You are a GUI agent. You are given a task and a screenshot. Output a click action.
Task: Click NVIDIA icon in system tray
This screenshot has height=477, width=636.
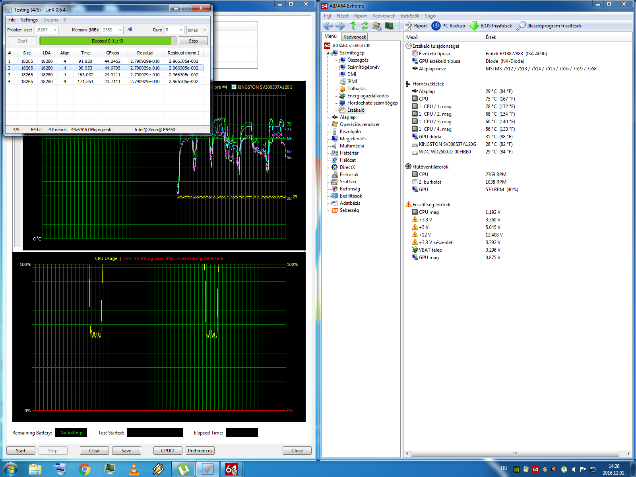point(516,469)
